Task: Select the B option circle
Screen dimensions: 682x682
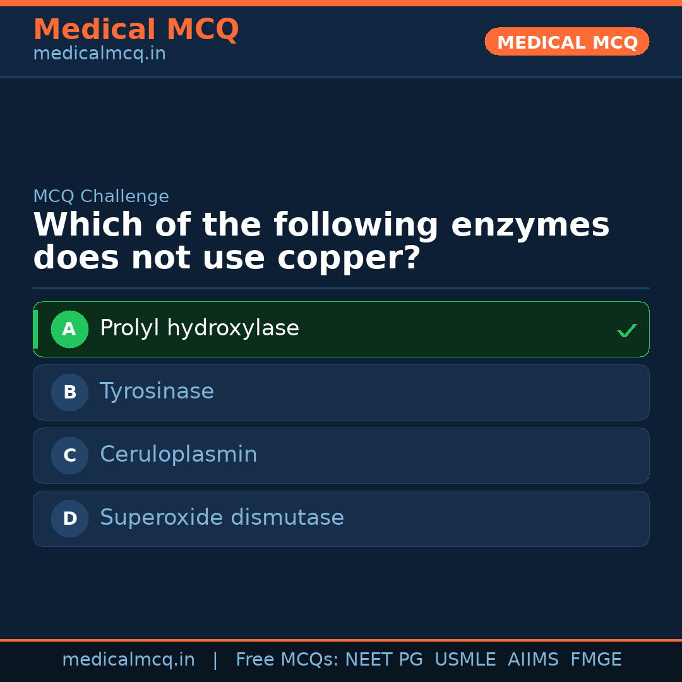Action: click(x=69, y=392)
